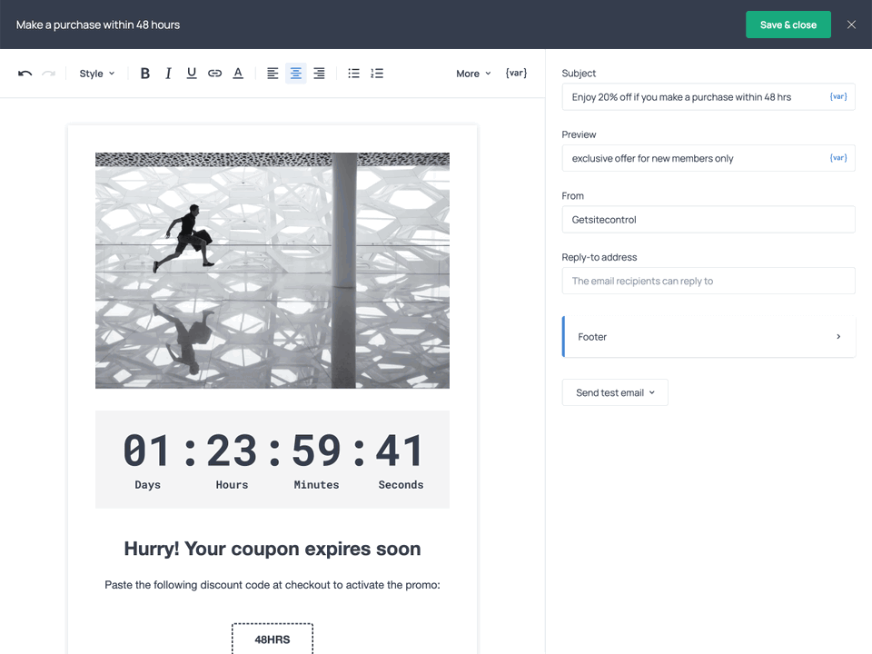Click the Reply-to address input field
Screen dimensions: 872x654
[708, 281]
